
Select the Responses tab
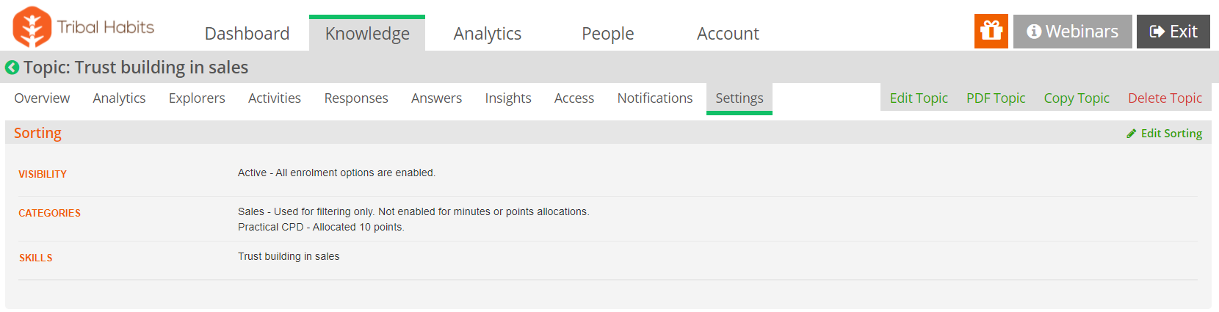tap(356, 98)
